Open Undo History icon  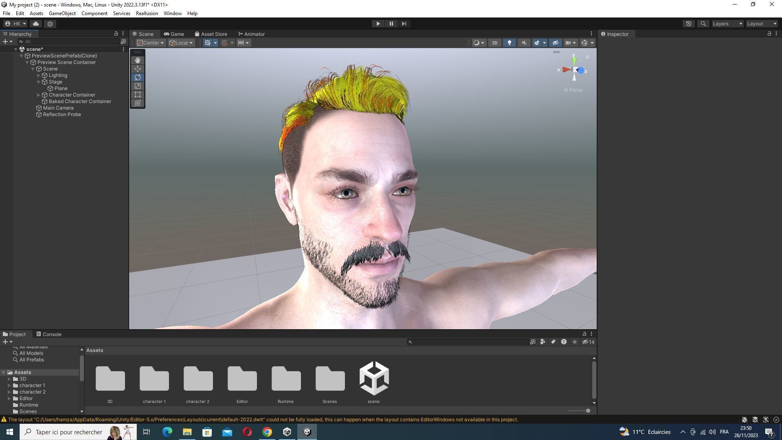[688, 24]
